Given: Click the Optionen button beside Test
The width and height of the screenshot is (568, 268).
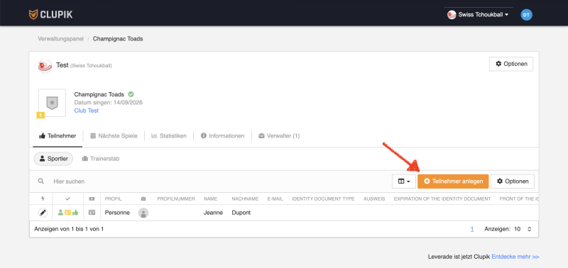Looking at the screenshot, I should [511, 64].
